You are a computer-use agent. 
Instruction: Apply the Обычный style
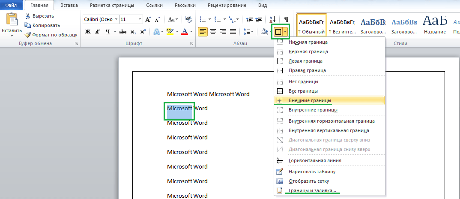tap(311, 26)
